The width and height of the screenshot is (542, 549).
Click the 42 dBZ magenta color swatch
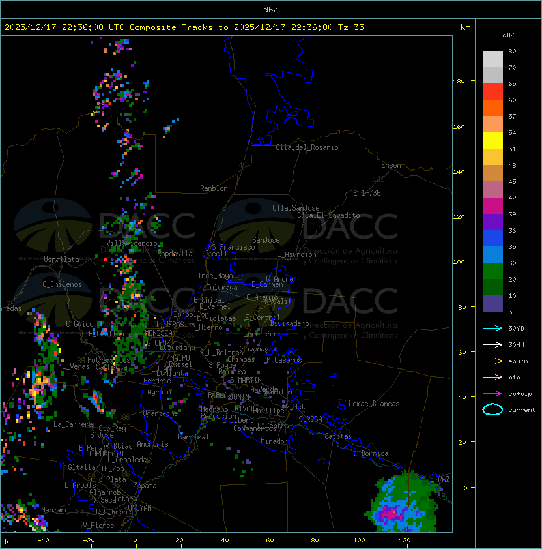click(x=492, y=206)
